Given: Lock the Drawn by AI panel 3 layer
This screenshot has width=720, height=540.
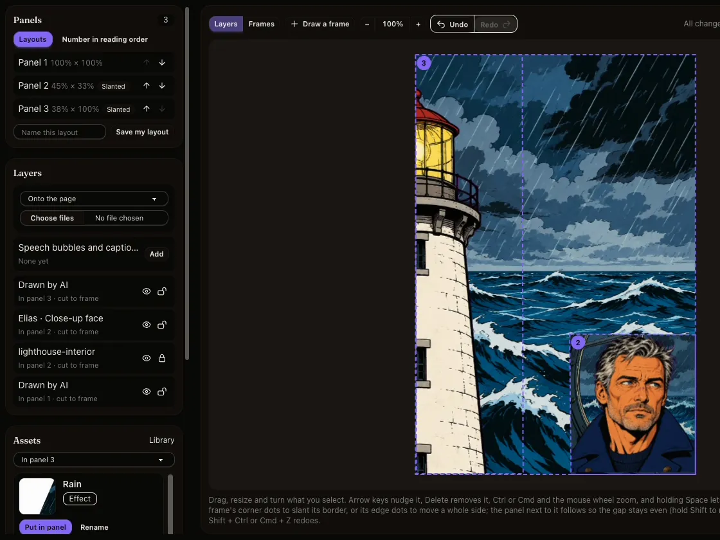Looking at the screenshot, I should click(162, 291).
